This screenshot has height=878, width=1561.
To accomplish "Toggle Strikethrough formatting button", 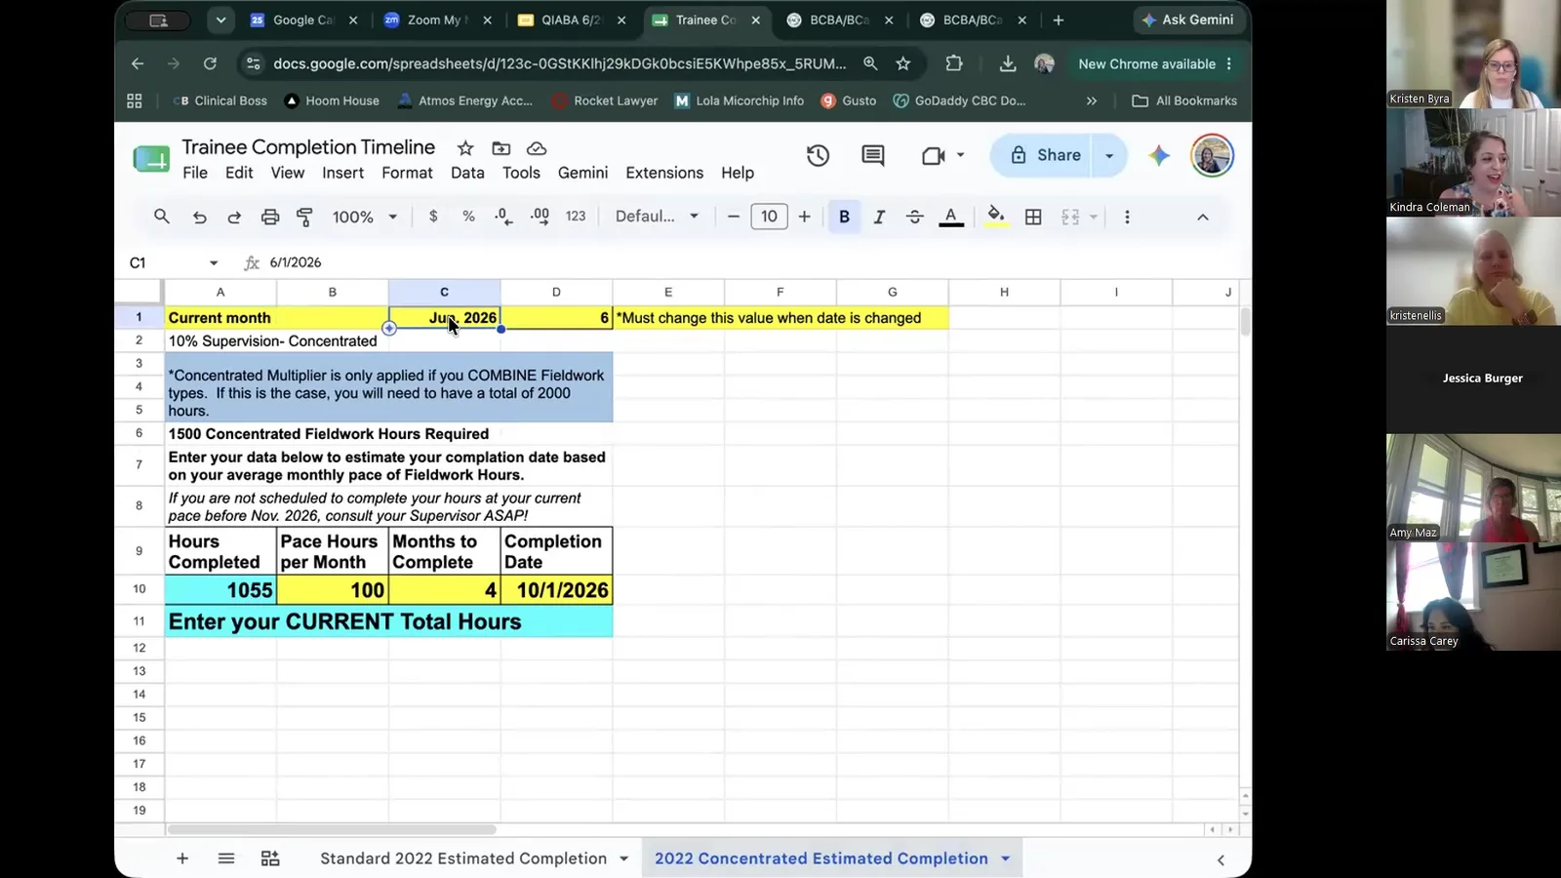I will pos(914,217).
